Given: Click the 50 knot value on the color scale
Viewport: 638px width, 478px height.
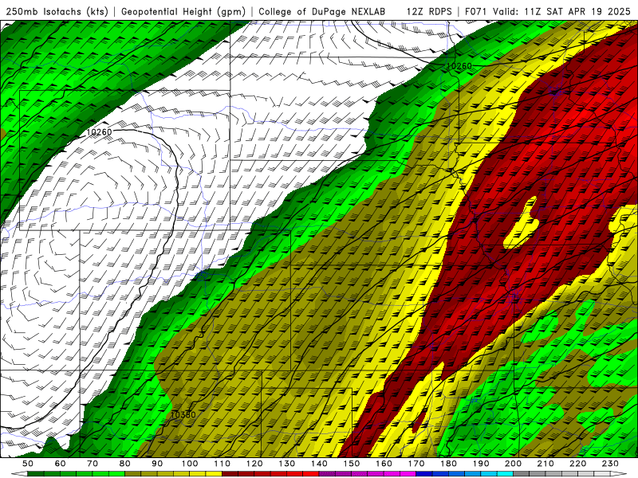Looking at the screenshot, I should [x=28, y=464].
